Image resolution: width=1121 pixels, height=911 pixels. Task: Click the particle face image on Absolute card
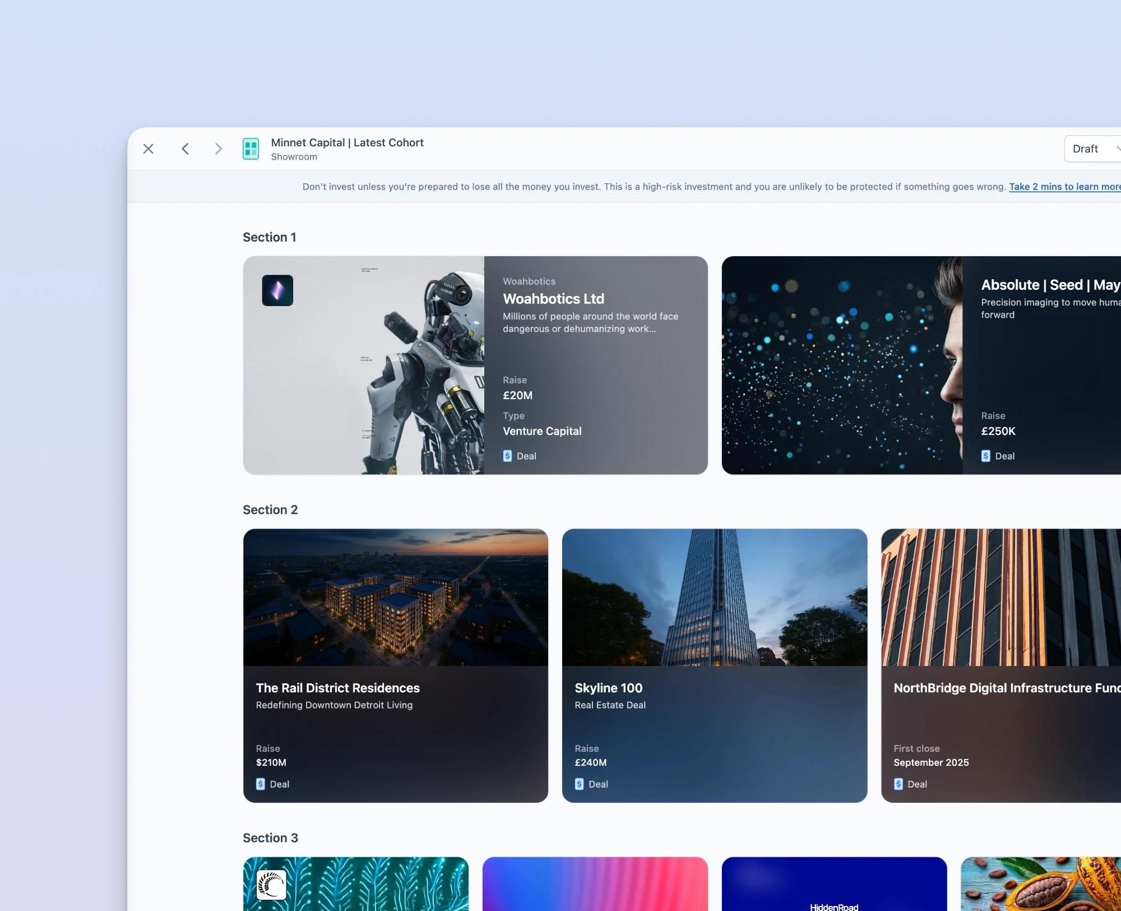(x=842, y=366)
